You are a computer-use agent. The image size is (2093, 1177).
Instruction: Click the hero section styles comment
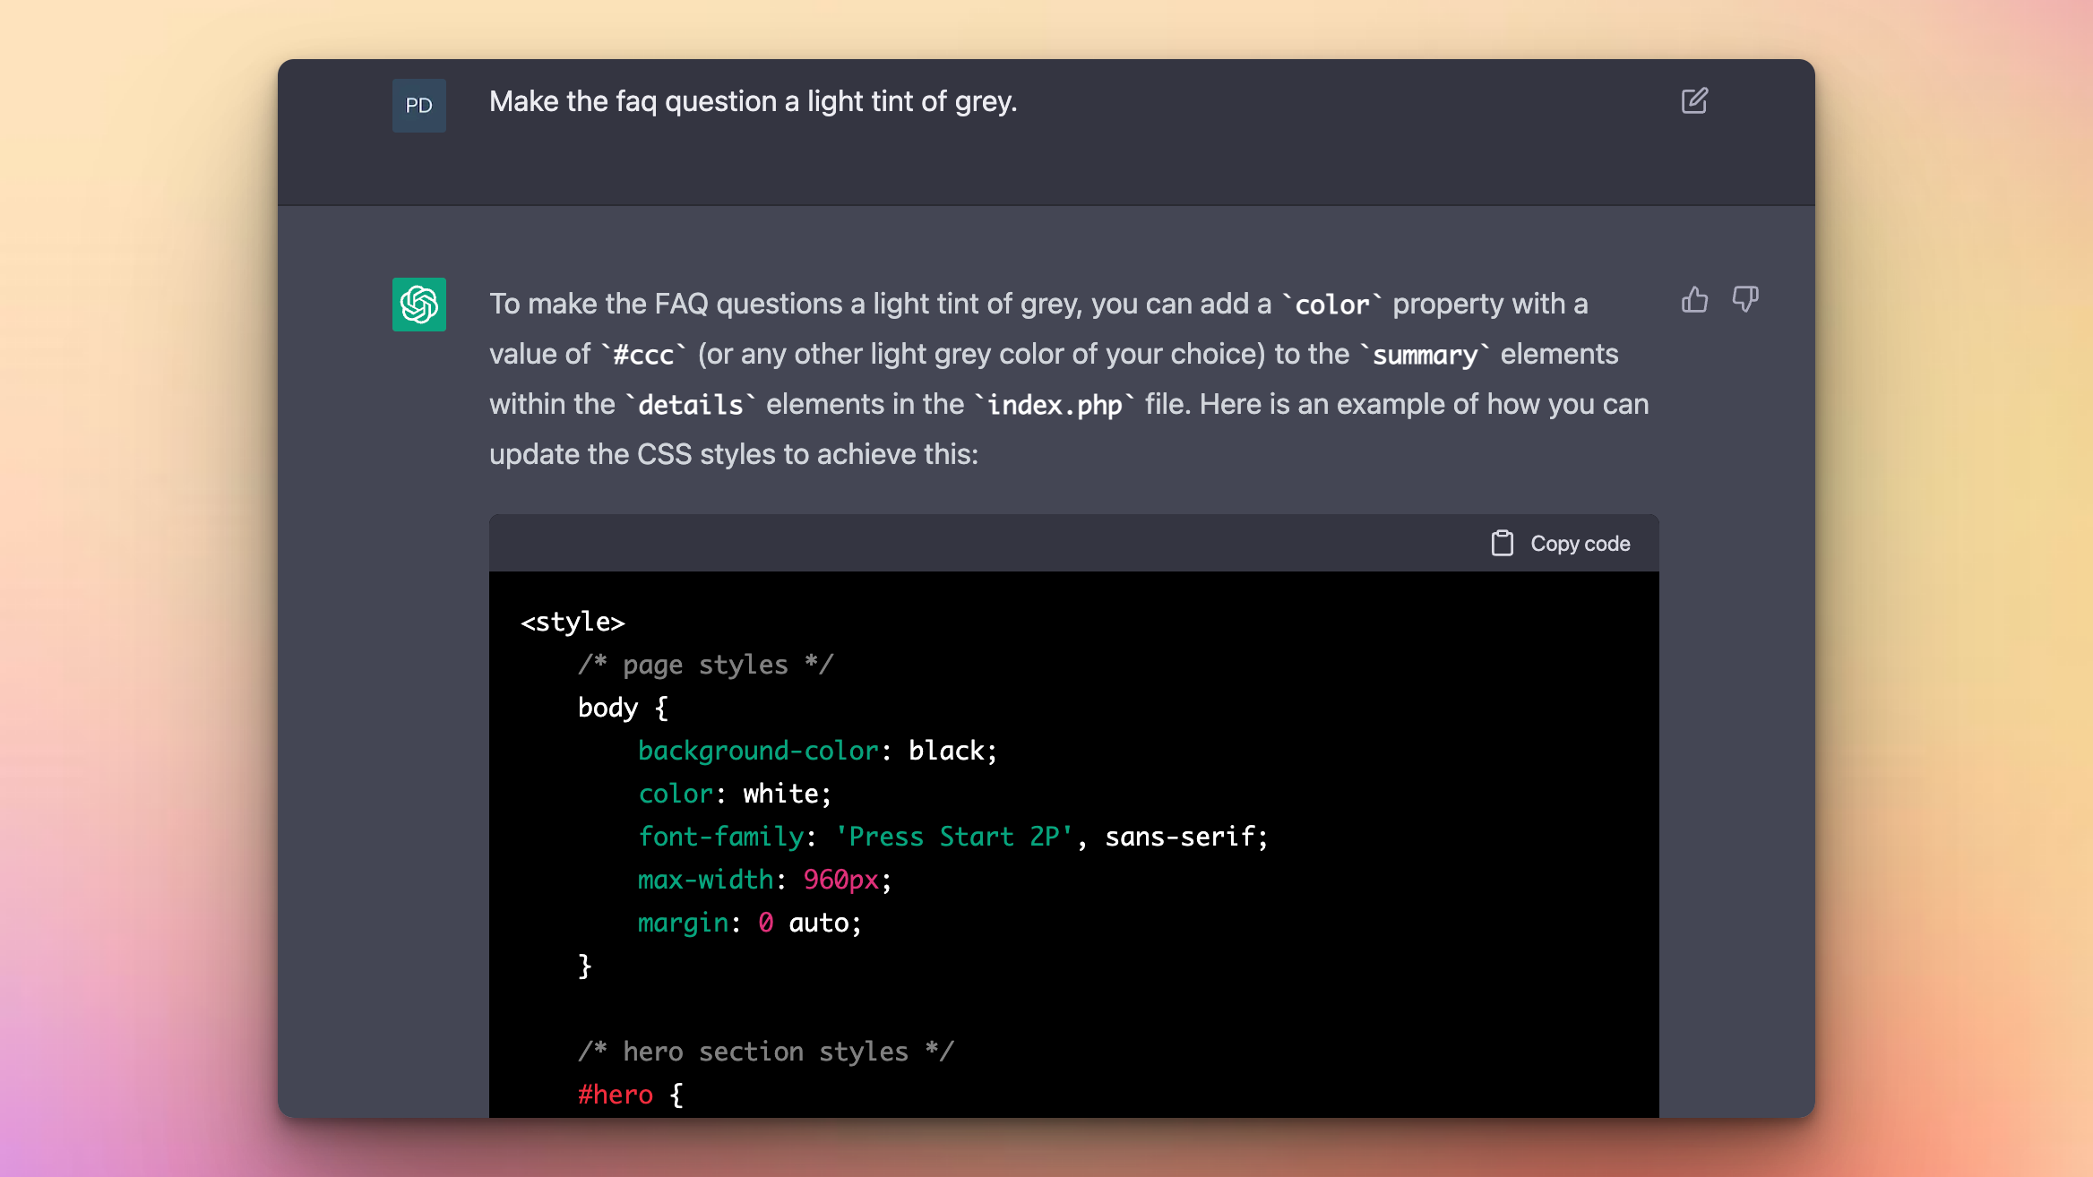(x=765, y=1052)
